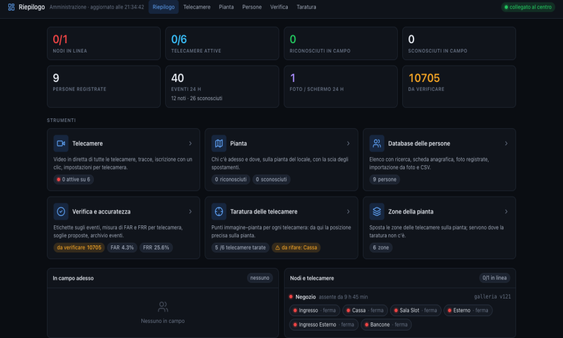This screenshot has height=338, width=563.
Task: Click the 0/1 in linea badge
Action: click(x=494, y=278)
